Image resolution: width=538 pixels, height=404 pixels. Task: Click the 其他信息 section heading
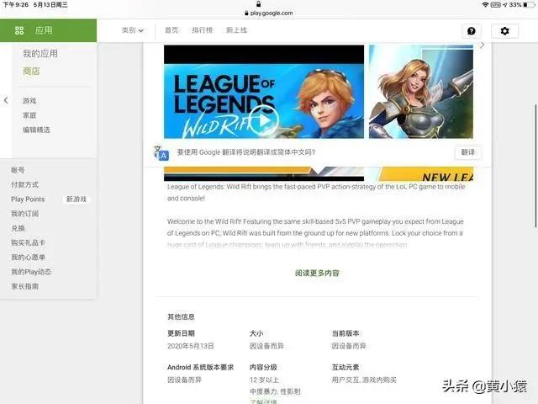pyautogui.click(x=181, y=316)
